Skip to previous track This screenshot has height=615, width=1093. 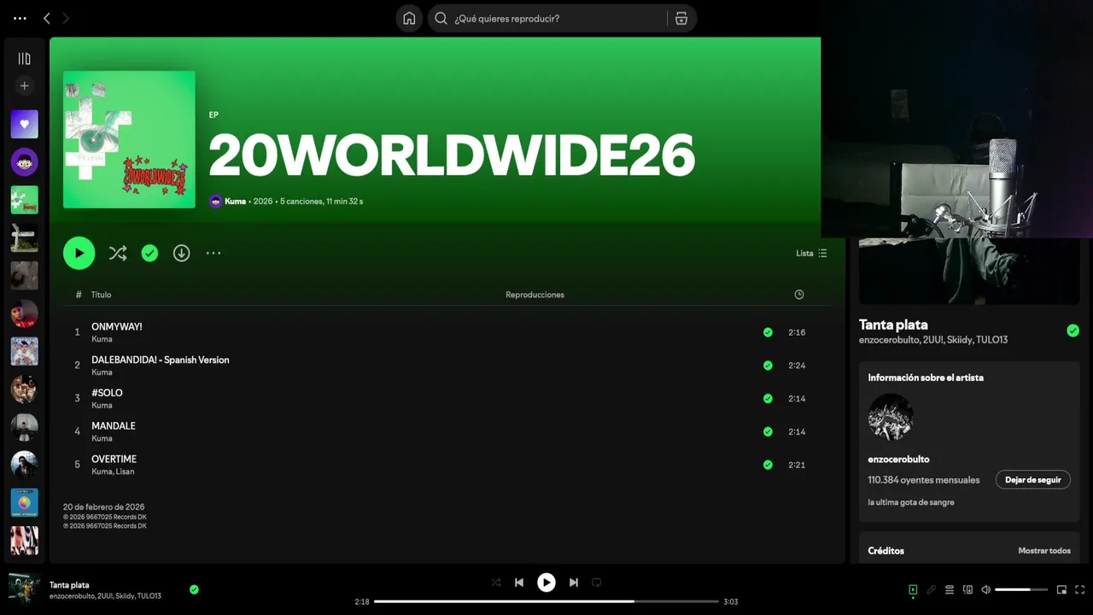[x=519, y=583]
